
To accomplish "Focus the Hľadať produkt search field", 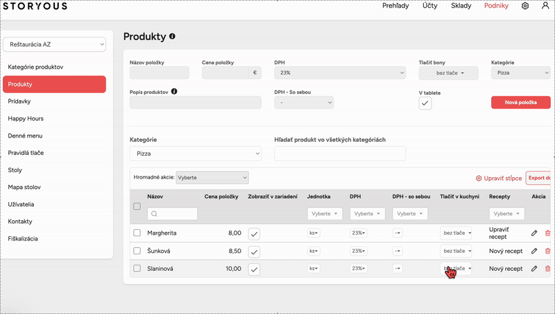I will tap(340, 154).
